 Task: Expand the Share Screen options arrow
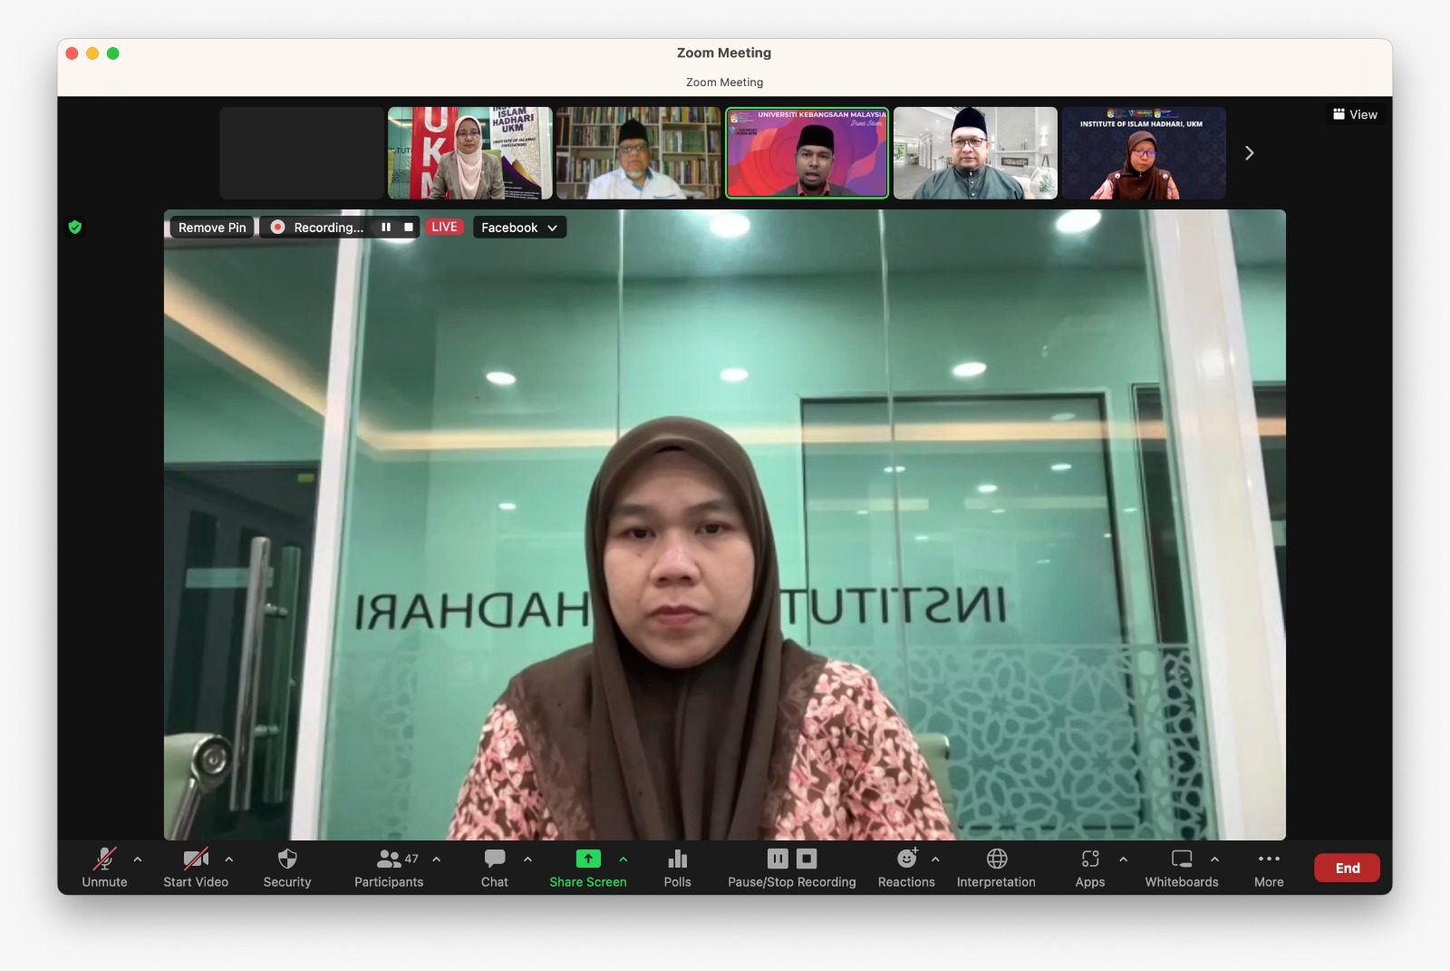[x=623, y=859]
